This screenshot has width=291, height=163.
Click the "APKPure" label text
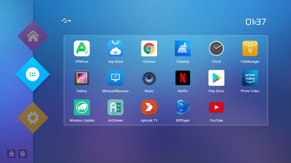pos(82,62)
